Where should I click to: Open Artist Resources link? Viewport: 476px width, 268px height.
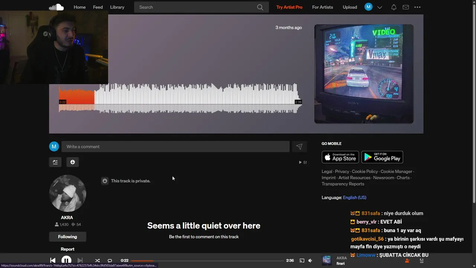click(x=355, y=178)
